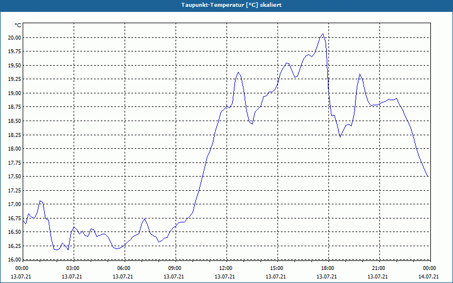Viewport: 453px width, 283px height.
Task: Click the 18,75 y-axis label
Action: click(x=15, y=107)
